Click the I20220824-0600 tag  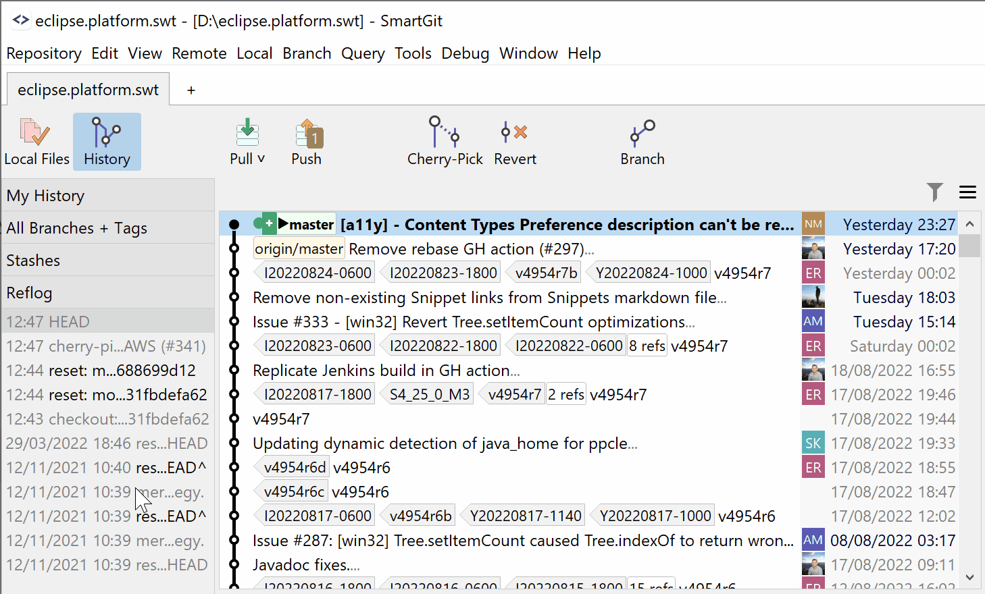click(315, 273)
